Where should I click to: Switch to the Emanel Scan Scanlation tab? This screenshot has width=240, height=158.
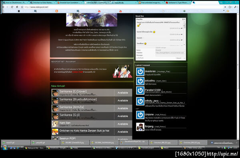point(70,3)
